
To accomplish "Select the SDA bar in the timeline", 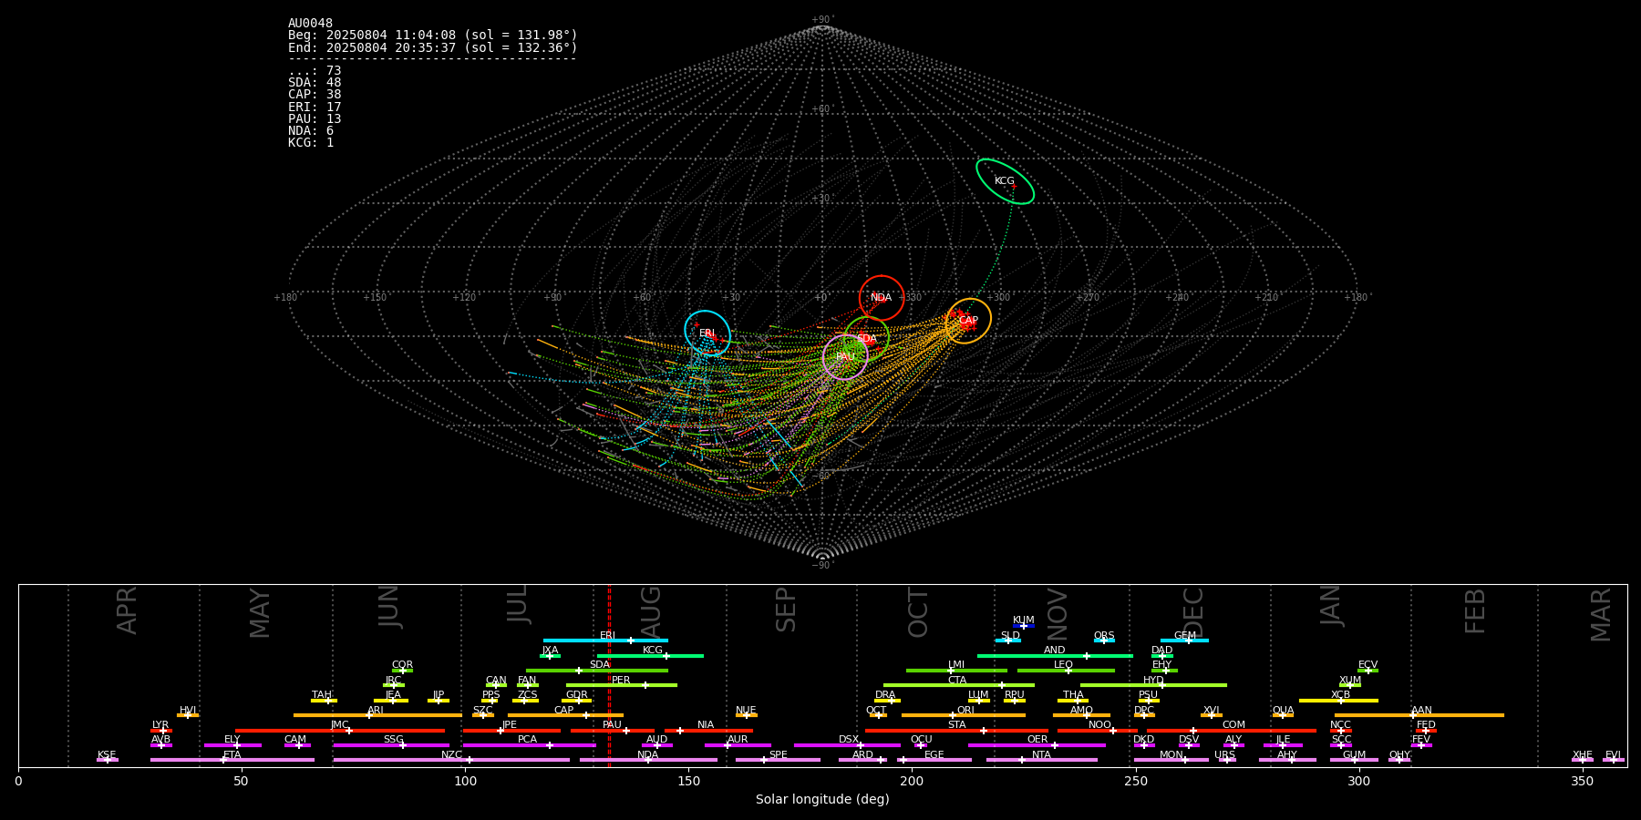I will (x=597, y=671).
